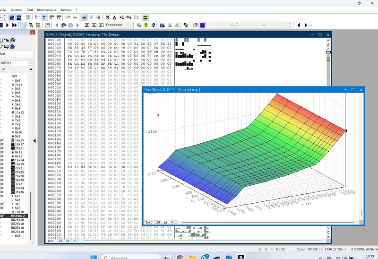Screen dimensions: 378x259
Task: Click the rainbow color-bars toolbar icon
Action: point(146,17)
